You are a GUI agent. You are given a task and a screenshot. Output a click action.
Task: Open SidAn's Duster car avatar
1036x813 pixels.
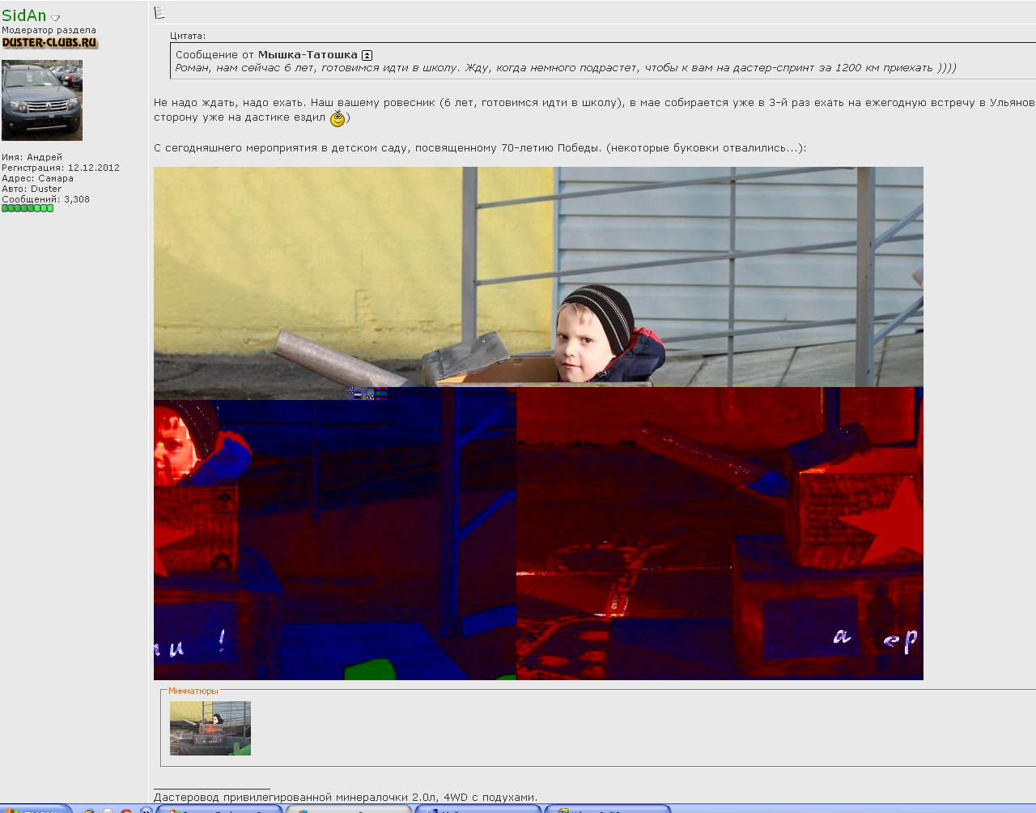[42, 100]
